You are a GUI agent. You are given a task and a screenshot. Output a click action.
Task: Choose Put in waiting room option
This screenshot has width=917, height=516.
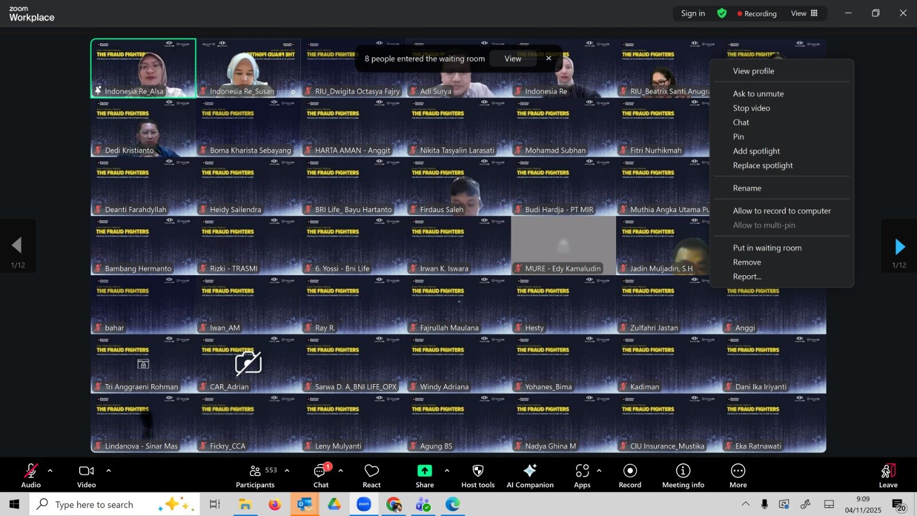pyautogui.click(x=767, y=248)
